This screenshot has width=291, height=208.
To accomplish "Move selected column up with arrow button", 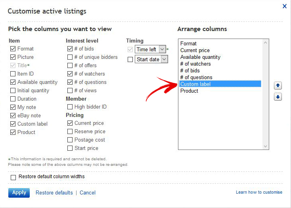I will 278,86.
